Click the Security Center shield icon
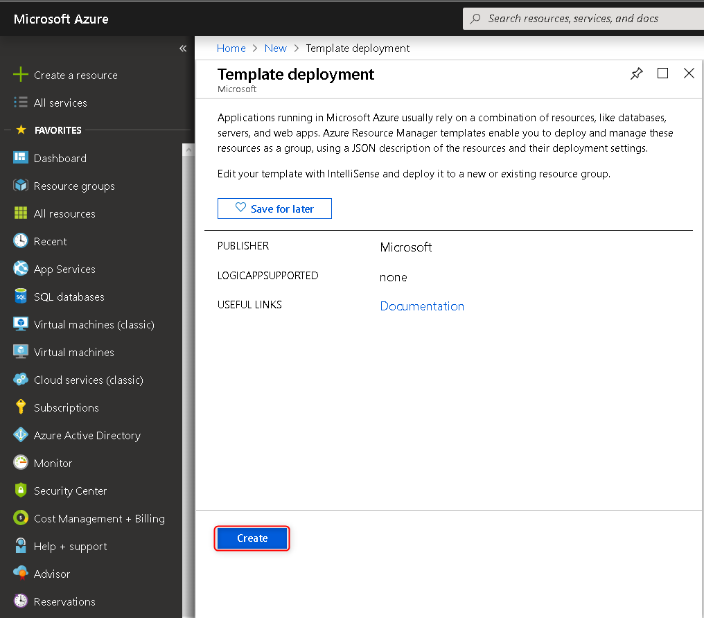Screen dimensions: 704x618 pyautogui.click(x=21, y=491)
